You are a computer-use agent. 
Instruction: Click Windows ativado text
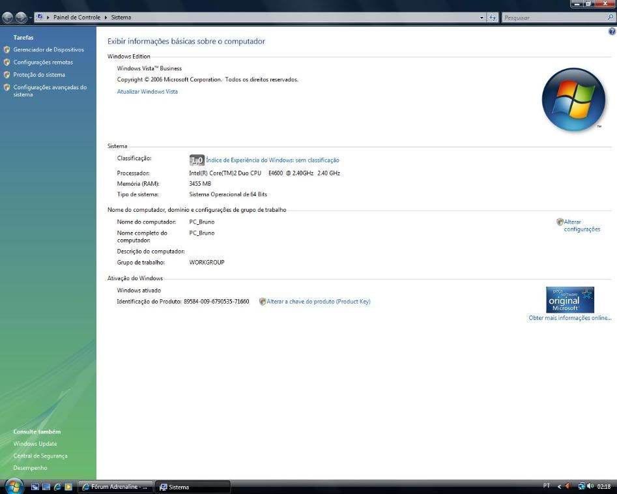click(x=139, y=290)
